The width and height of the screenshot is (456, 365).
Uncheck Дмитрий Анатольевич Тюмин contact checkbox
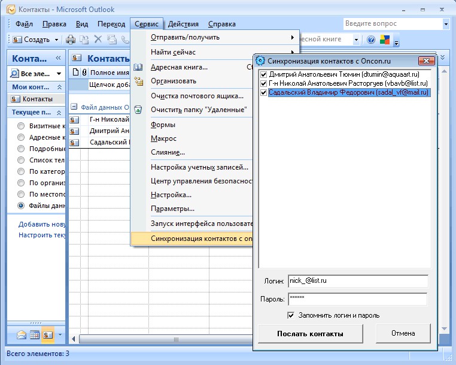263,74
